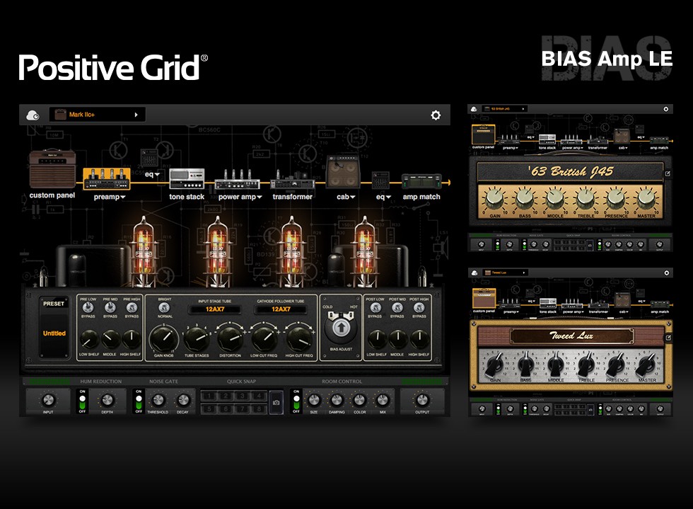Select cab icon in Tweed Lux window
The width and height of the screenshot is (693, 509).
622,300
